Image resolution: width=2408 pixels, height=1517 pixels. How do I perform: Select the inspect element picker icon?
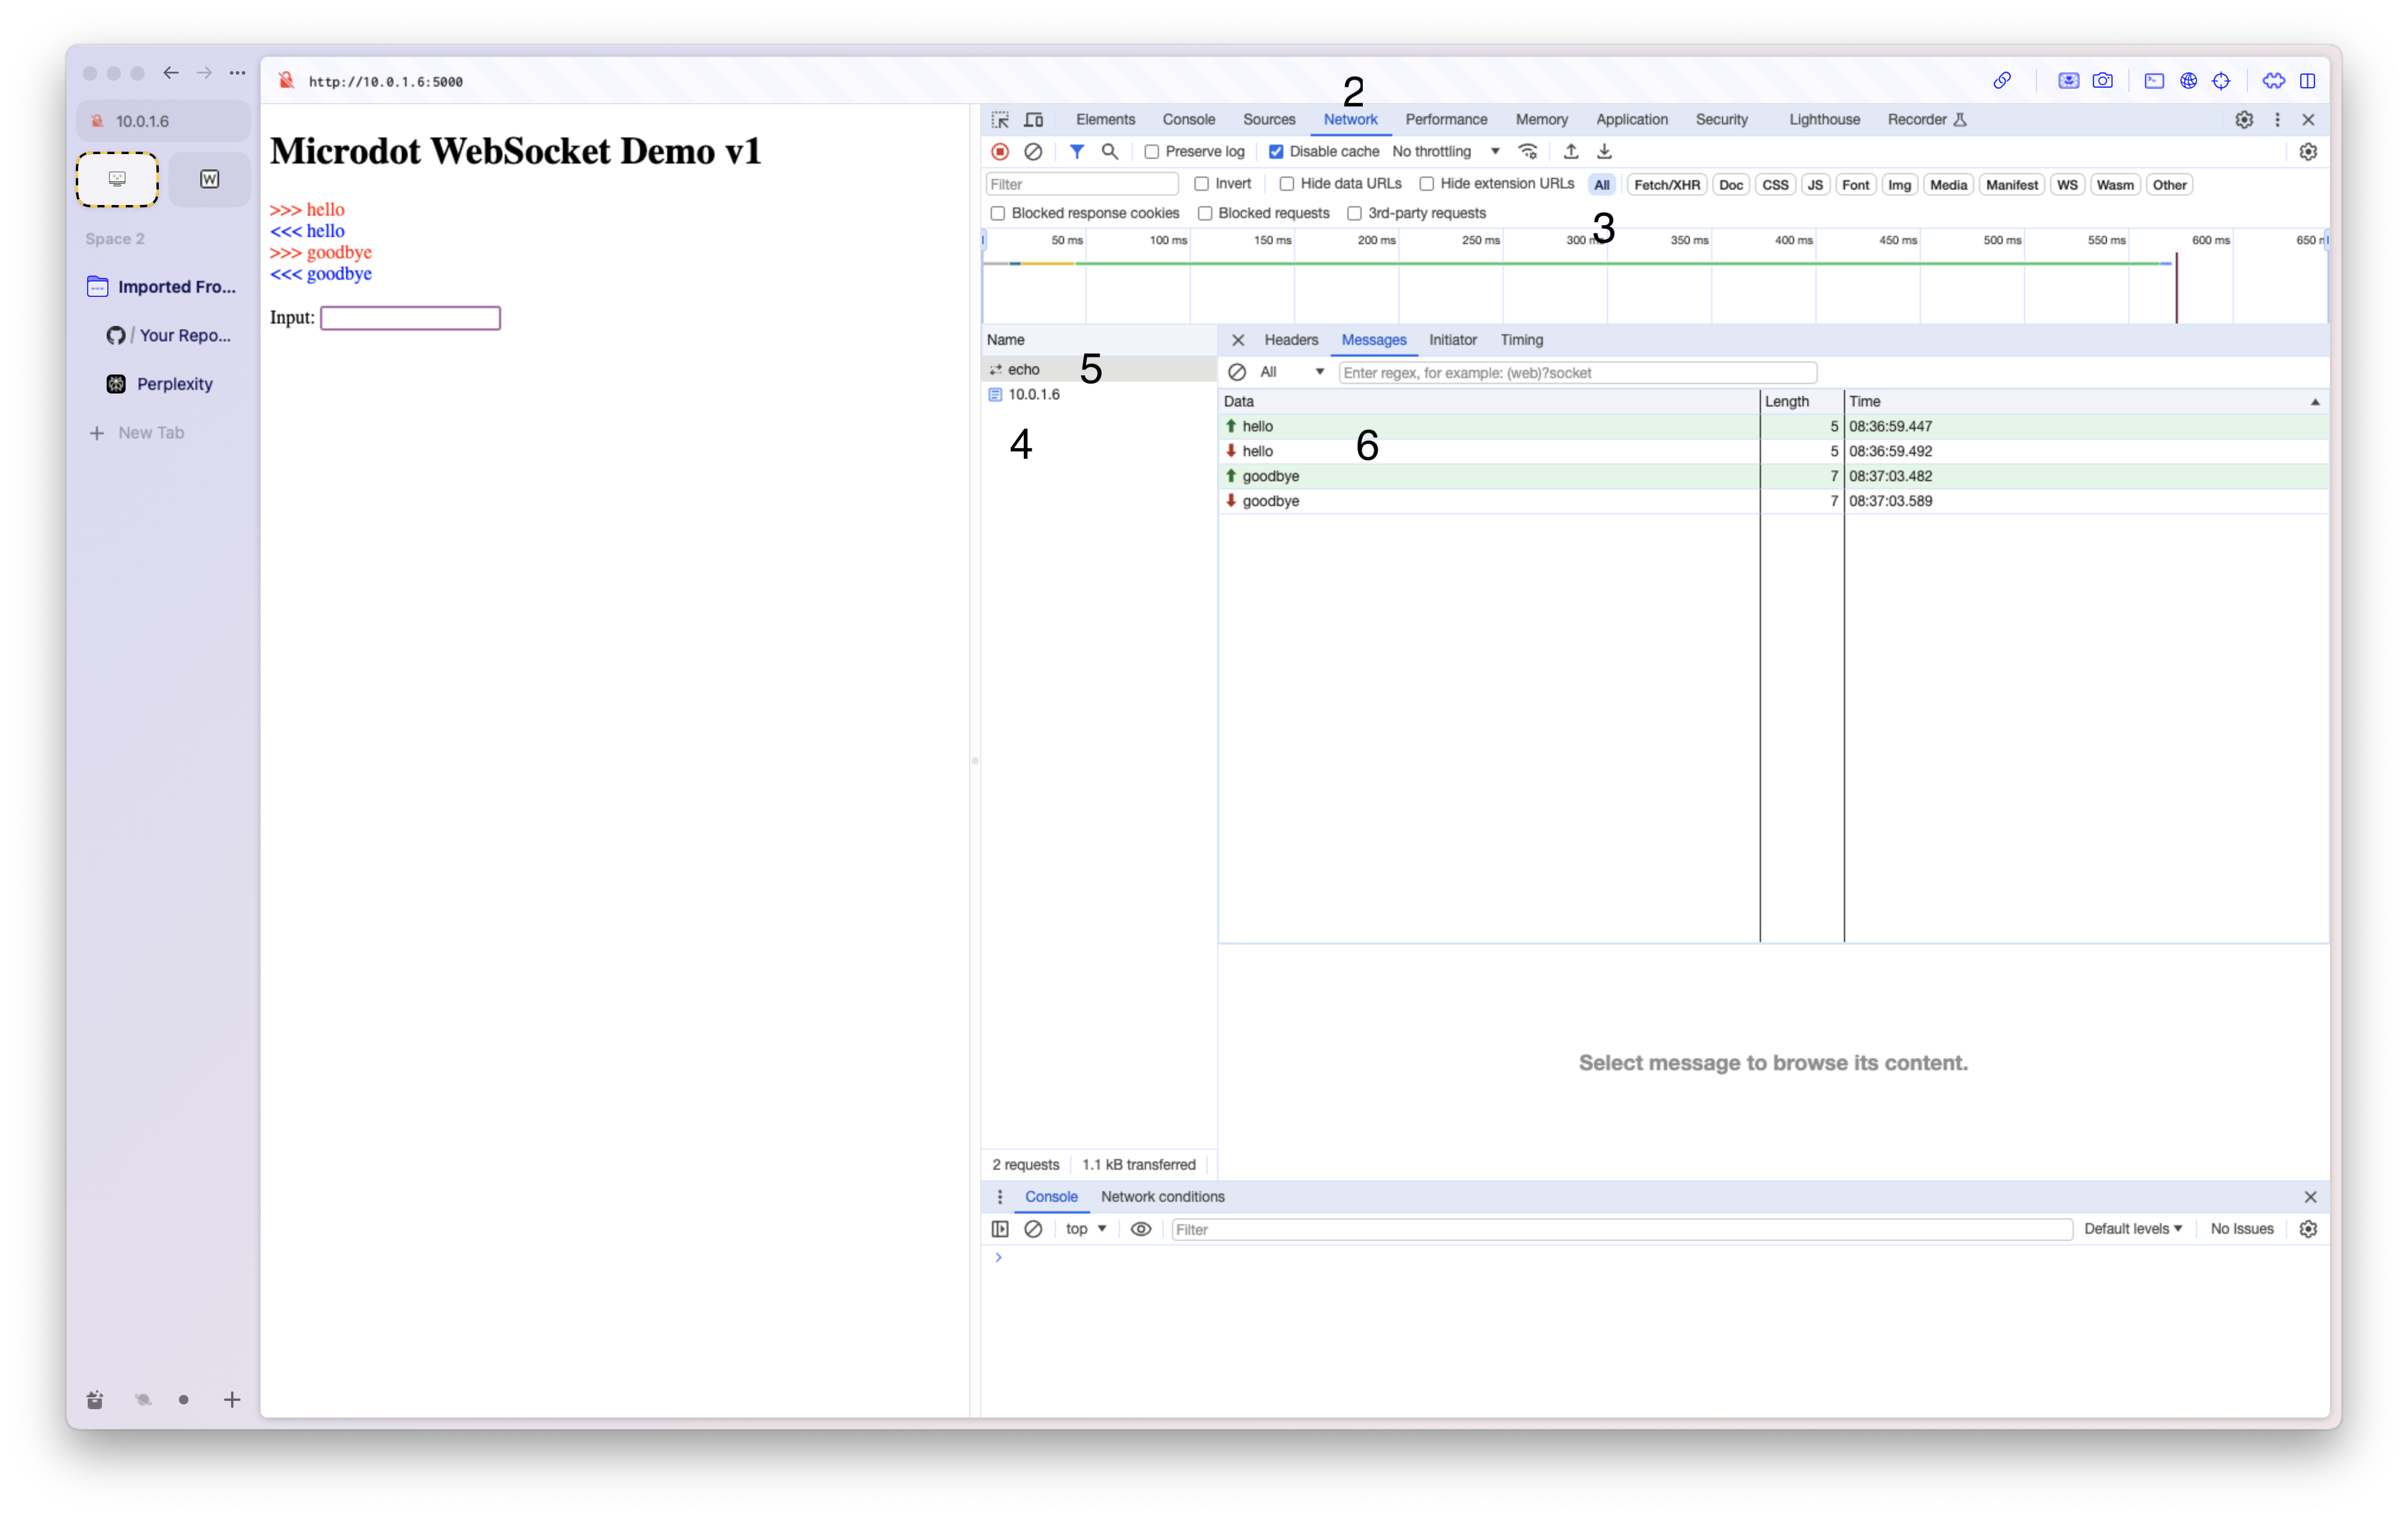pyautogui.click(x=1000, y=120)
